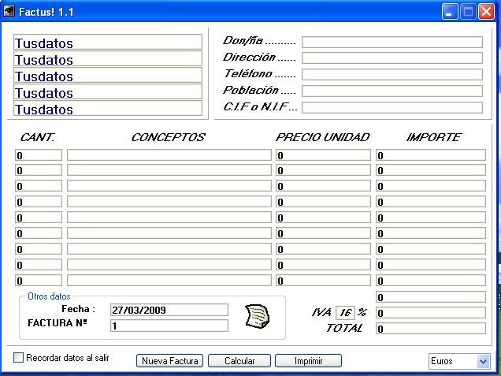501x376 pixels.
Task: Click the TOTAL amount field
Action: click(431, 329)
